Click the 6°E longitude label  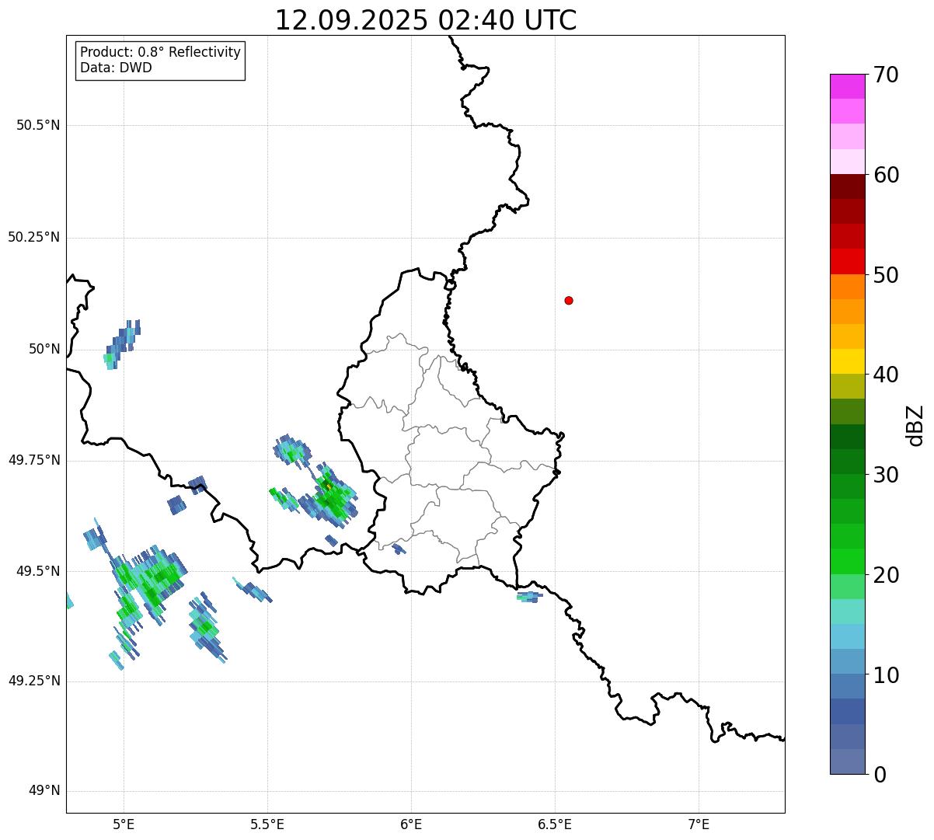(411, 824)
